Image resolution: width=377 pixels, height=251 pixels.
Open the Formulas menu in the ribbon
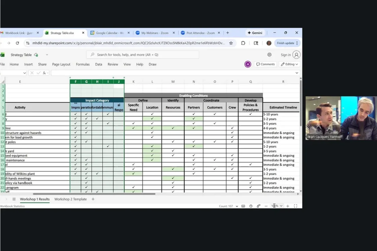[83, 64]
